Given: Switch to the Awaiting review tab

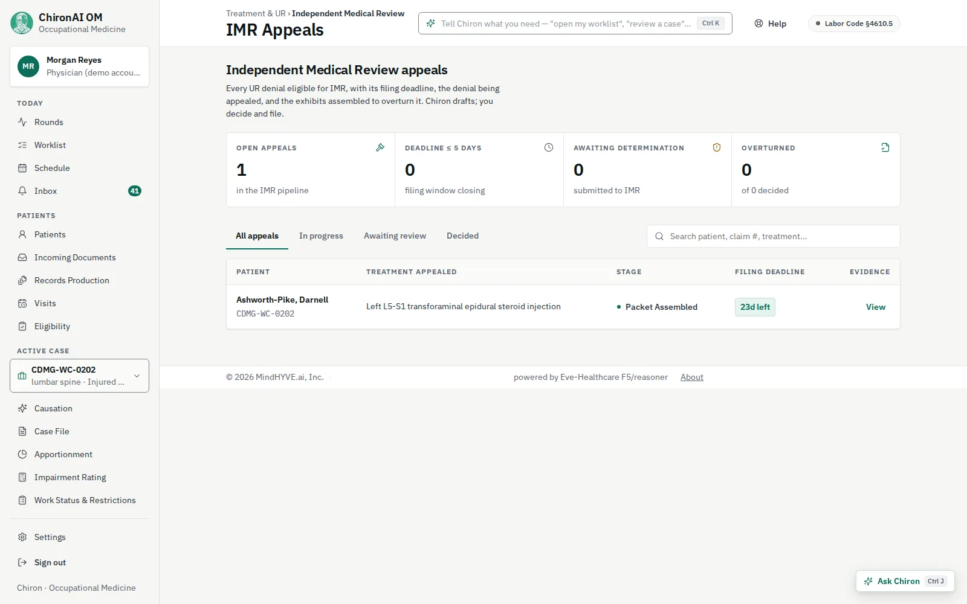Looking at the screenshot, I should click(x=395, y=236).
